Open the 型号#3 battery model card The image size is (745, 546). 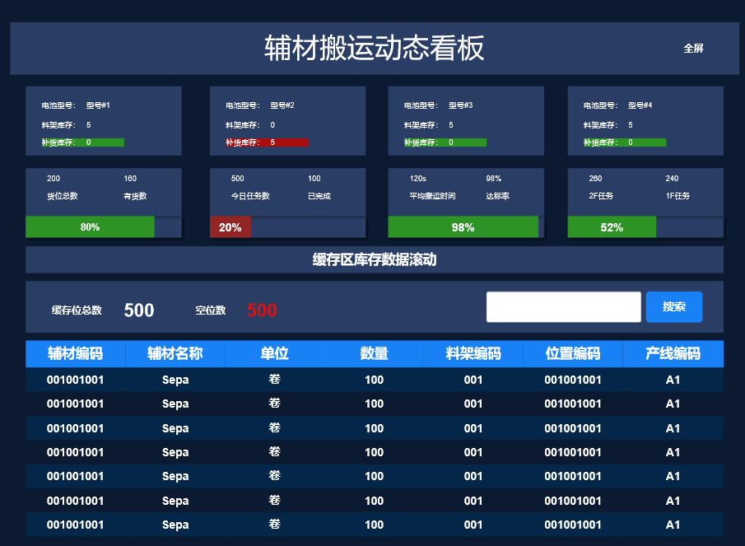[x=465, y=120]
